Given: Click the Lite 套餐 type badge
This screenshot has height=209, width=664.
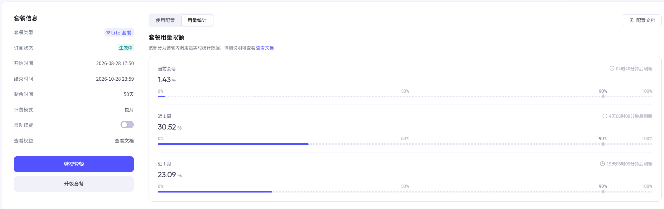Looking at the screenshot, I should (119, 32).
